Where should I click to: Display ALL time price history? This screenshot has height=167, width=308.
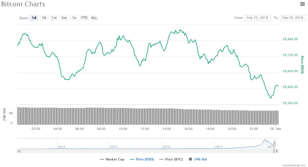(94, 18)
